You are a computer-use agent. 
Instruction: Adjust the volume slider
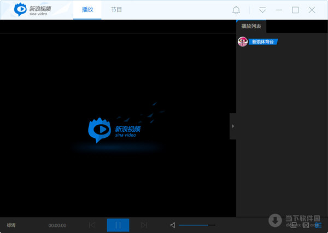197,225
